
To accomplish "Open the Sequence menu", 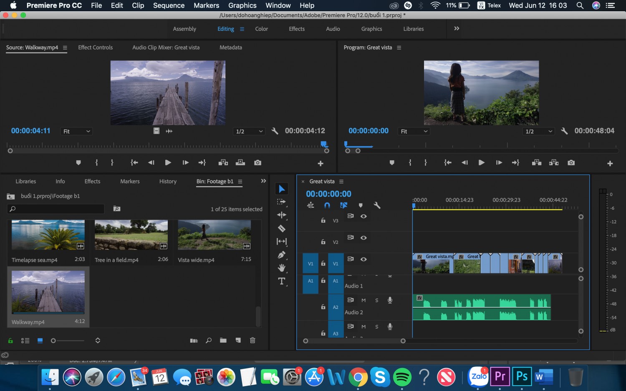I will click(x=169, y=5).
